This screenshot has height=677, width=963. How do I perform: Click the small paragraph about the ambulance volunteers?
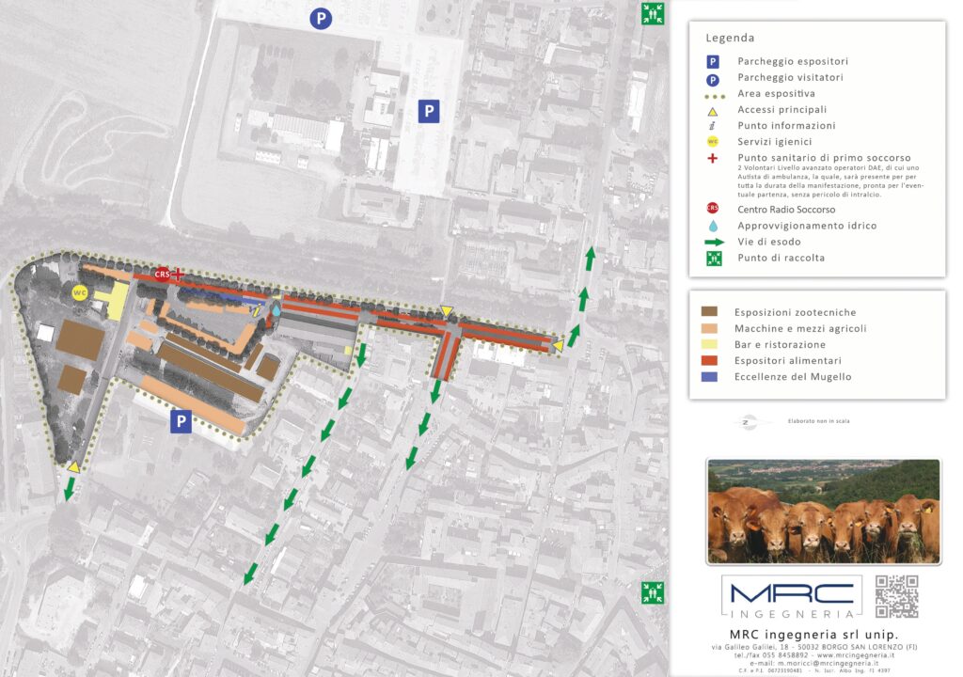coord(829,181)
